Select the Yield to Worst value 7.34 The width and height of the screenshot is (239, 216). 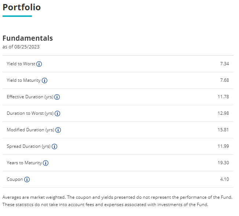pyautogui.click(x=224, y=63)
